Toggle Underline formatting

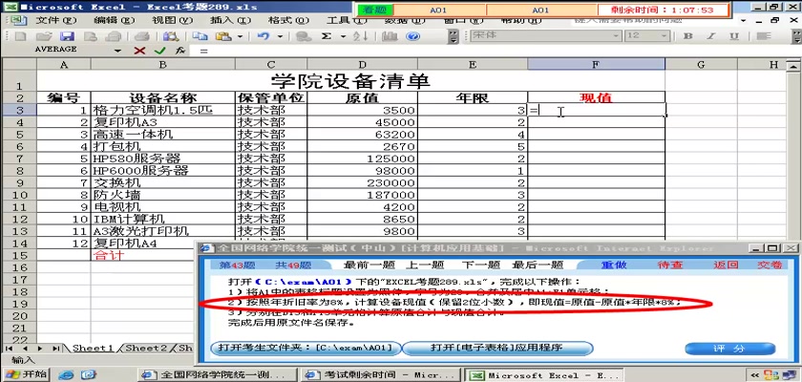(x=734, y=36)
